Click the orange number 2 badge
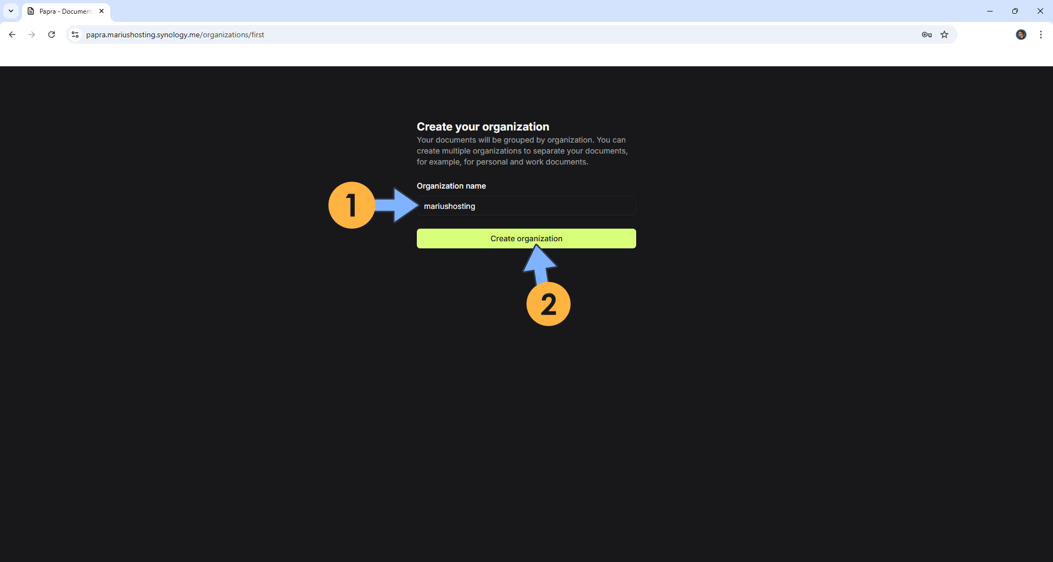1053x562 pixels. pyautogui.click(x=548, y=304)
